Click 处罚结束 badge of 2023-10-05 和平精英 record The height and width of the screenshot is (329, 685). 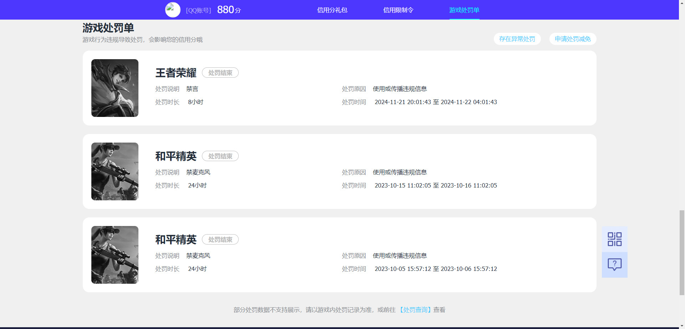point(220,240)
